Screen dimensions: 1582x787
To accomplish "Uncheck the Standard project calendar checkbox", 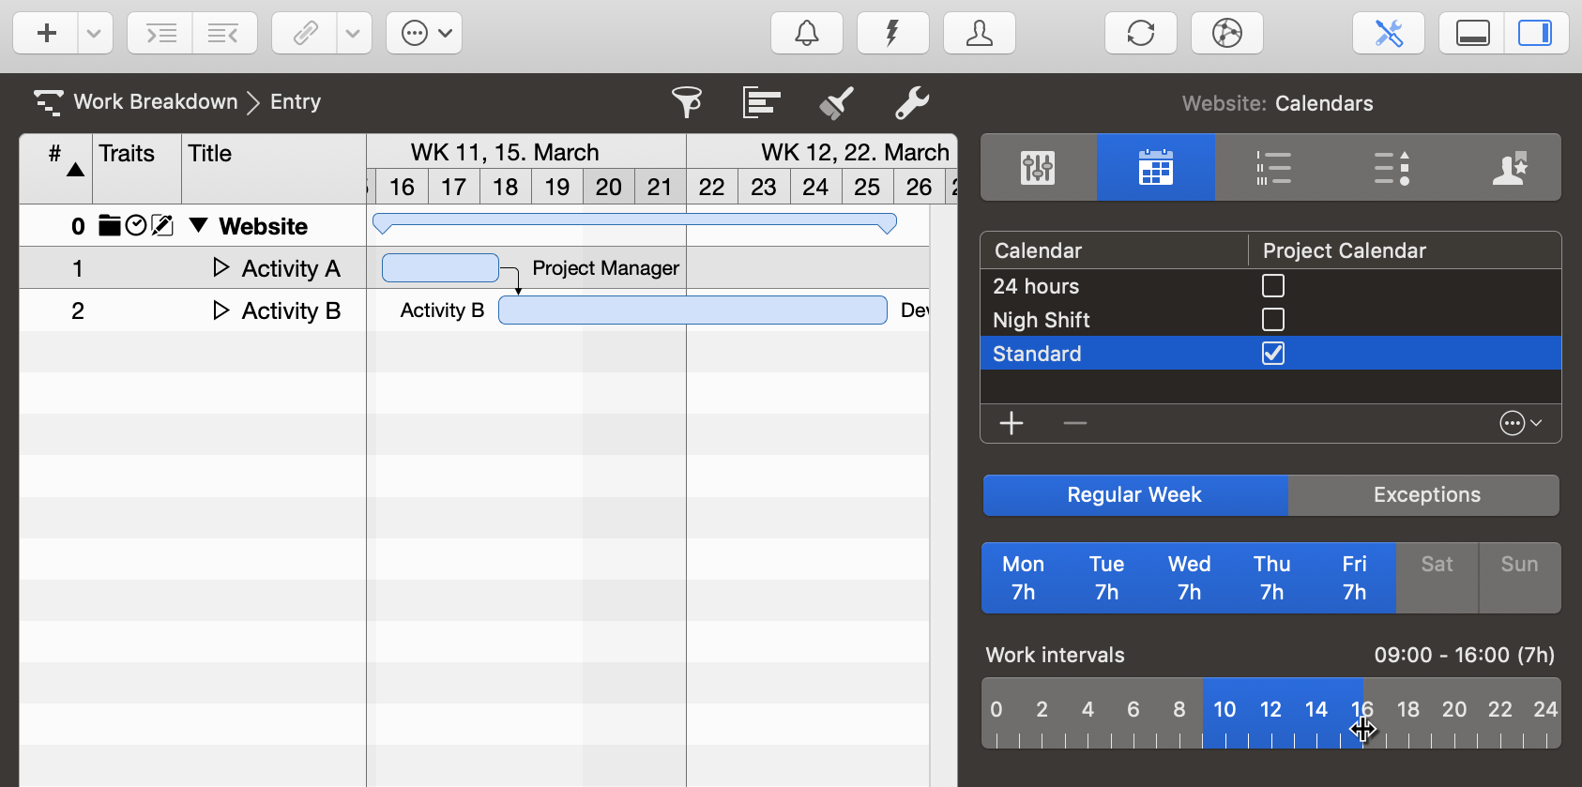I will [1272, 354].
